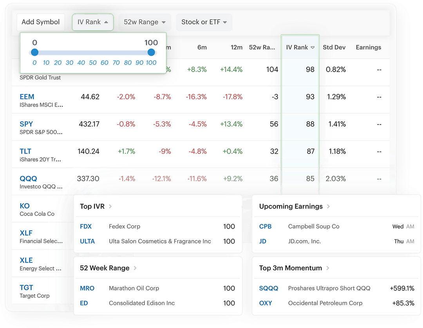The image size is (423, 328).
Task: Open SQQQ Proshares Ultrapro Short link
Action: tap(269, 288)
